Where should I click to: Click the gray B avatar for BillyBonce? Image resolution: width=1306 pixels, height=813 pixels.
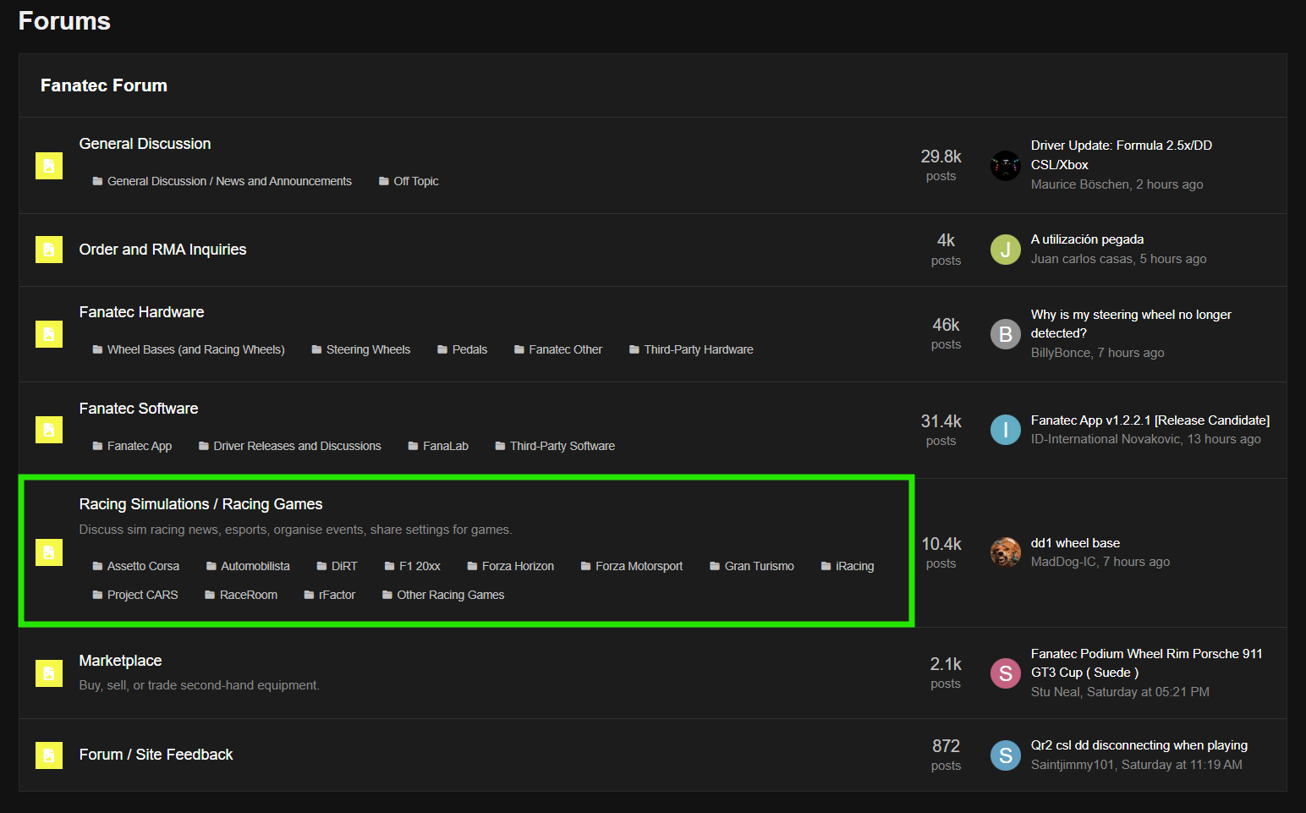point(1005,334)
